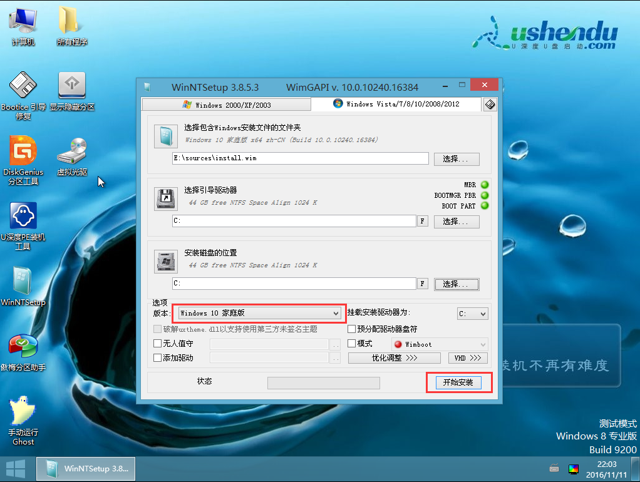Click the red Wimboot indicator icon
This screenshot has height=482, width=640.
tap(398, 344)
